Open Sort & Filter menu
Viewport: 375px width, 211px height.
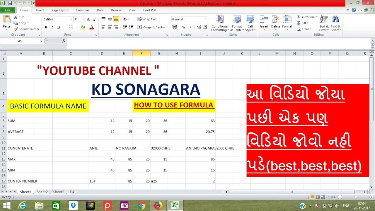point(324,23)
